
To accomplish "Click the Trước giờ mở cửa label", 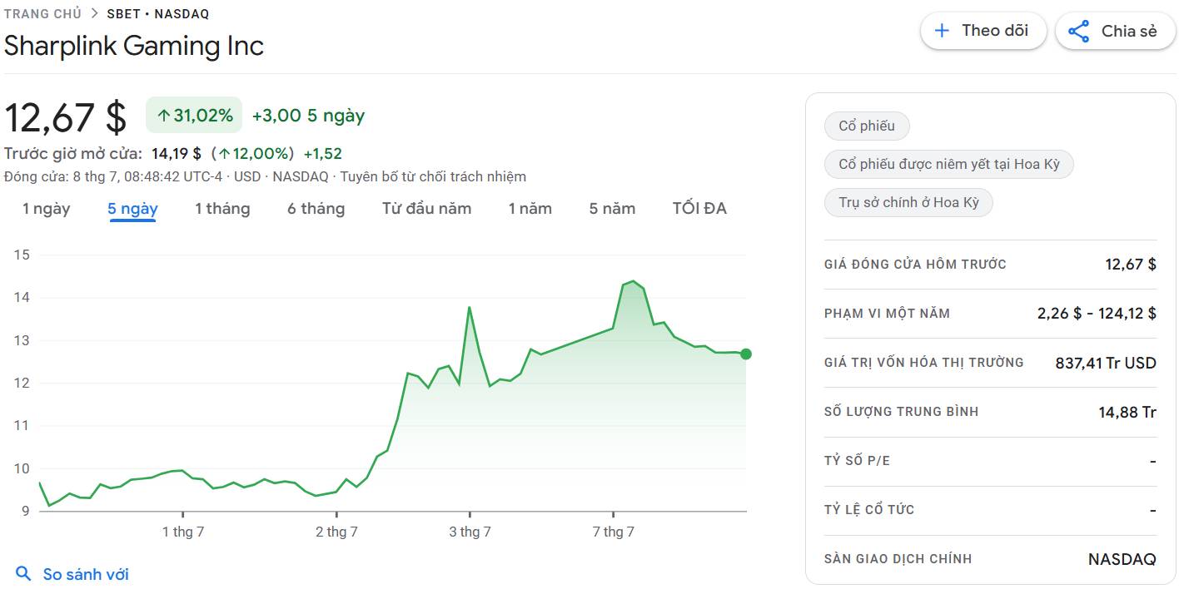I will (73, 154).
